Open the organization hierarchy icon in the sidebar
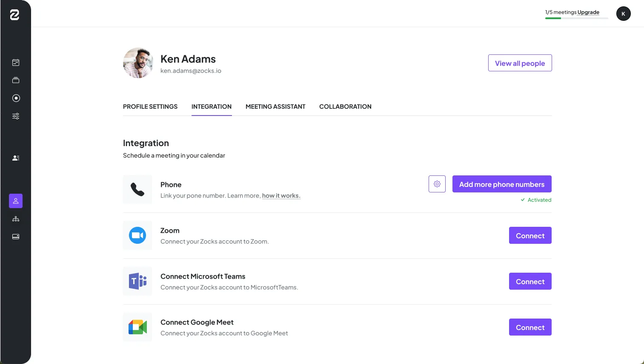Image resolution: width=644 pixels, height=364 pixels. tap(16, 219)
